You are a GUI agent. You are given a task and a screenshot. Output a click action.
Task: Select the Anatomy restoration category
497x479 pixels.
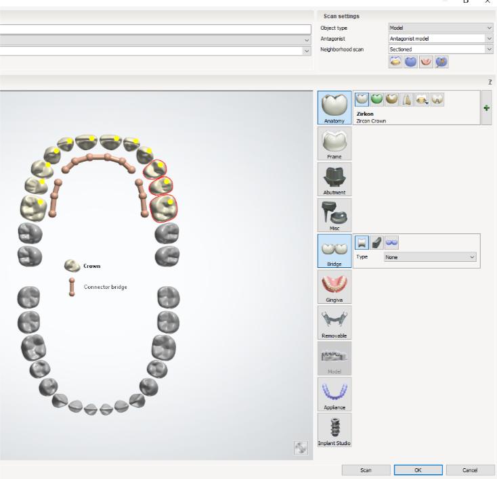point(334,108)
